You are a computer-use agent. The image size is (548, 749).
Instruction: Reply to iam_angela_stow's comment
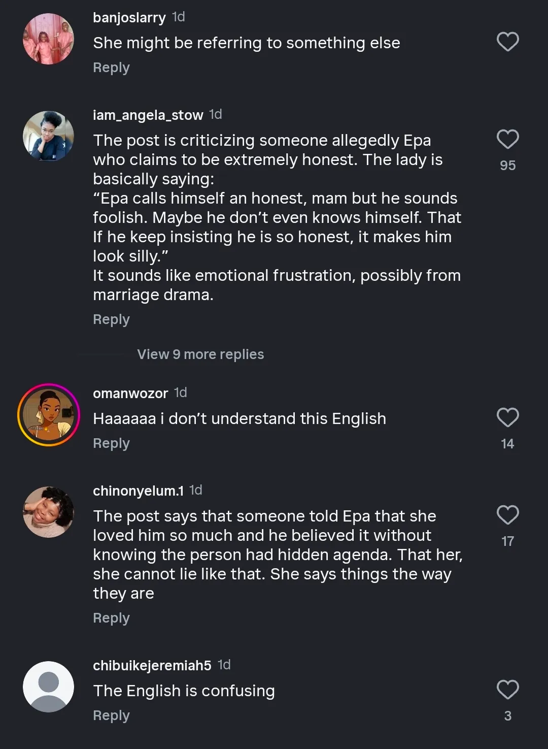pyautogui.click(x=111, y=319)
